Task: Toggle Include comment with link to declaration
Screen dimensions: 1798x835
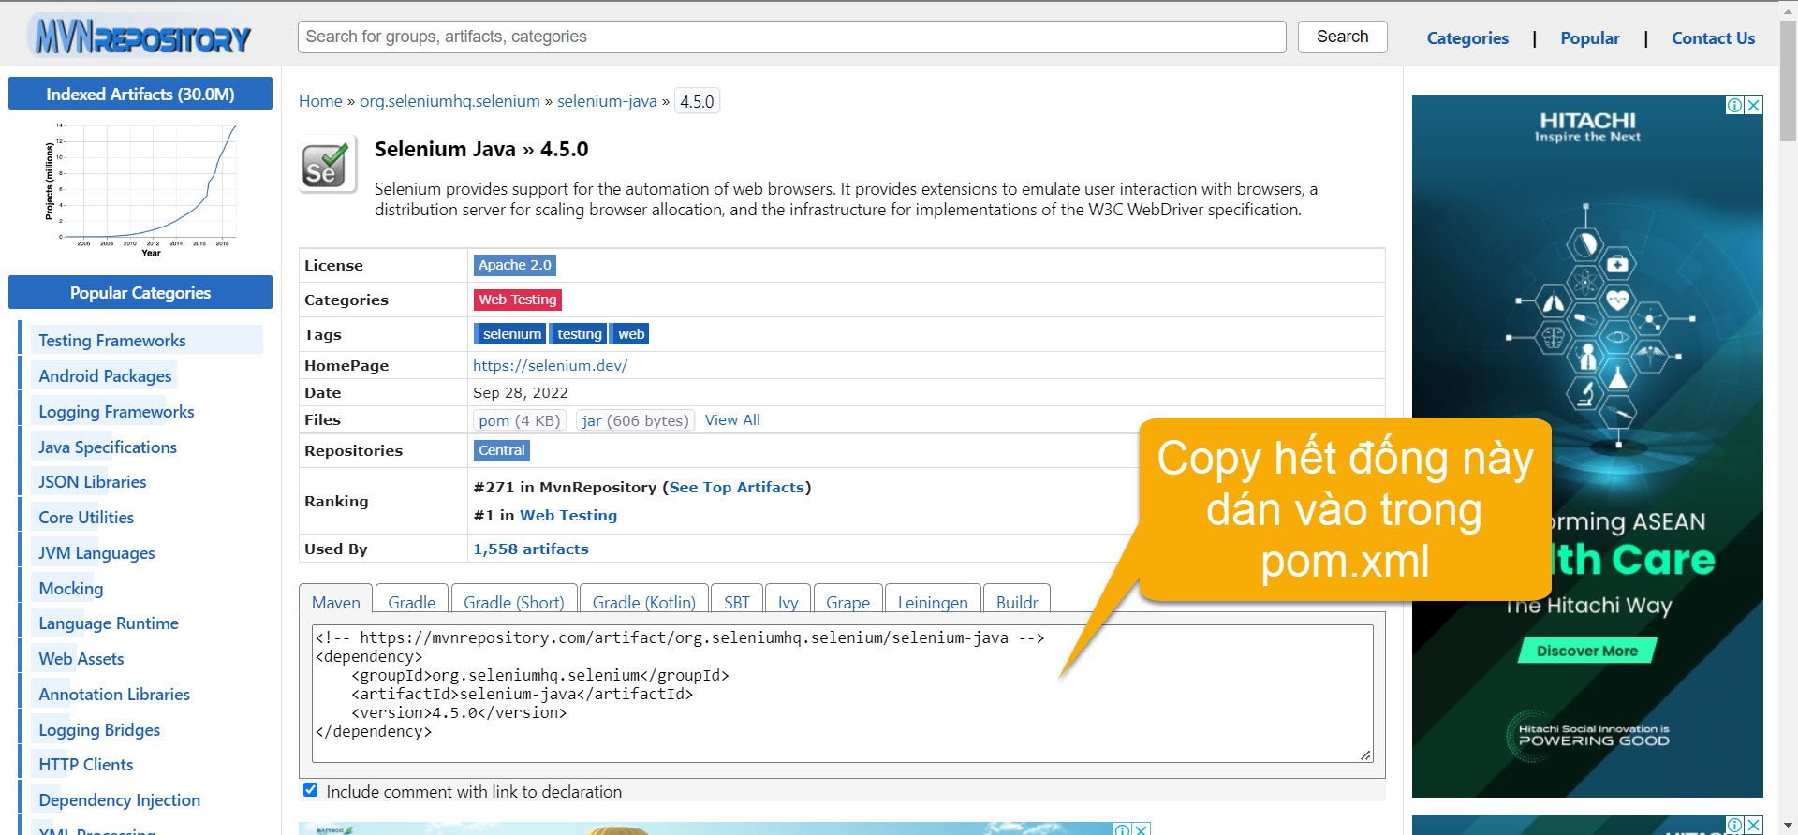Action: [311, 790]
